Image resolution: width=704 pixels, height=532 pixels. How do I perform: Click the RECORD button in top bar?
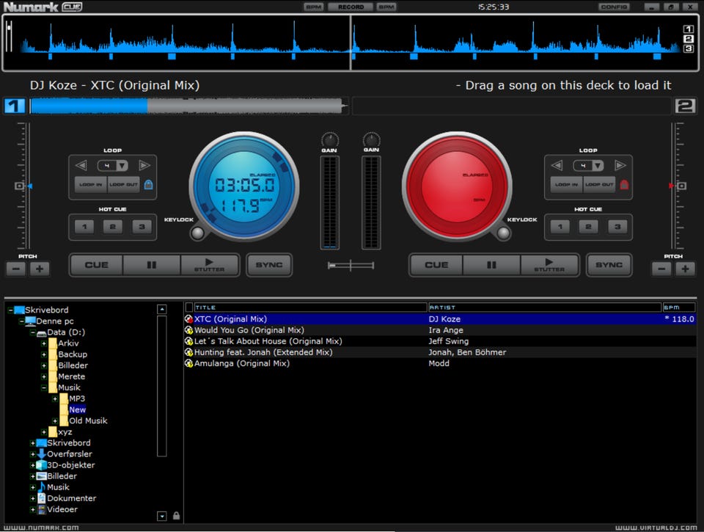pyautogui.click(x=351, y=7)
